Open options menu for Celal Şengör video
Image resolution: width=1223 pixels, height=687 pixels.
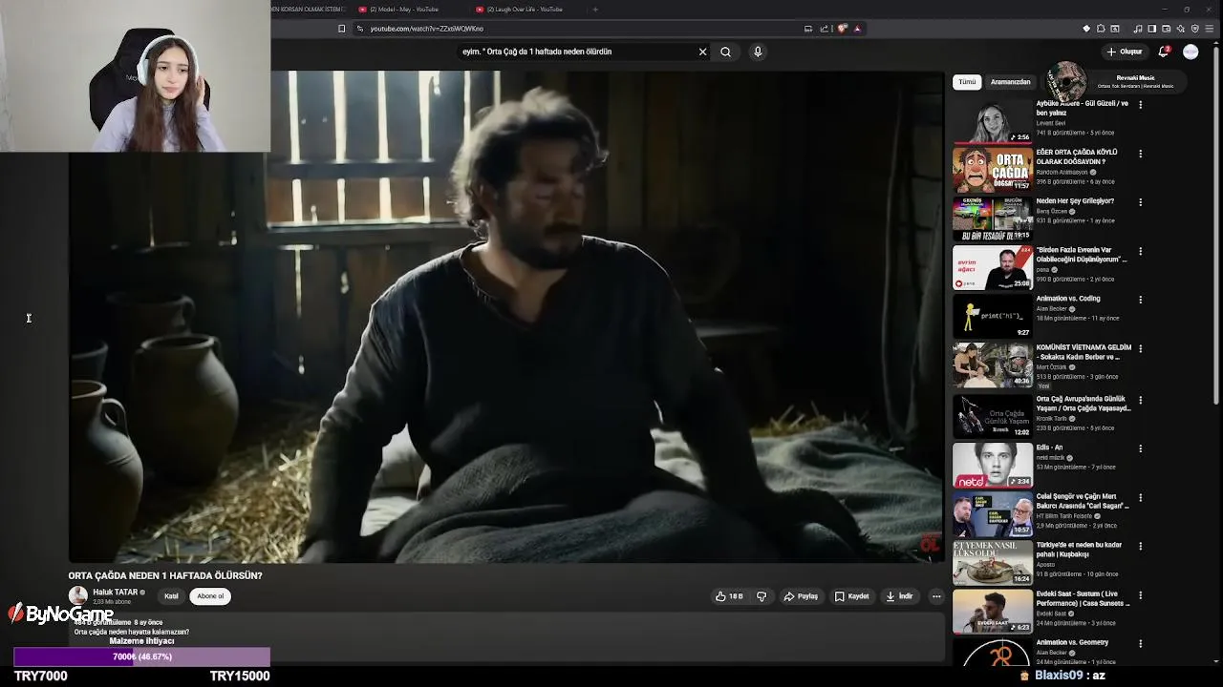(1140, 498)
